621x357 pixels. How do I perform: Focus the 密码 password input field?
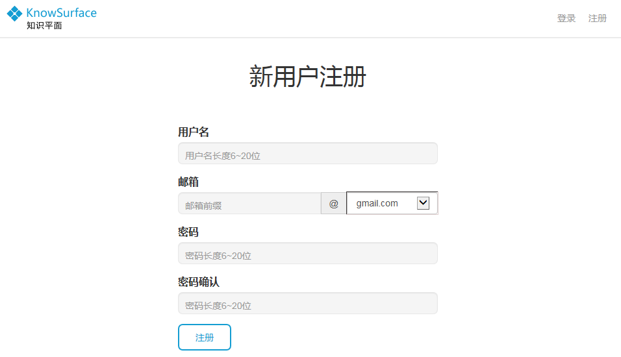pyautogui.click(x=307, y=254)
